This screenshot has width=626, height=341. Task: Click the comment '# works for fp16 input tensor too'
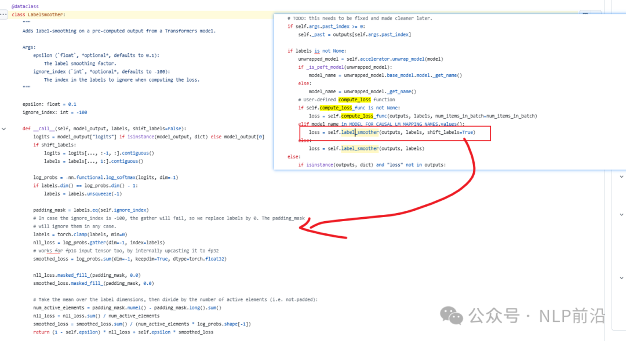point(126,251)
